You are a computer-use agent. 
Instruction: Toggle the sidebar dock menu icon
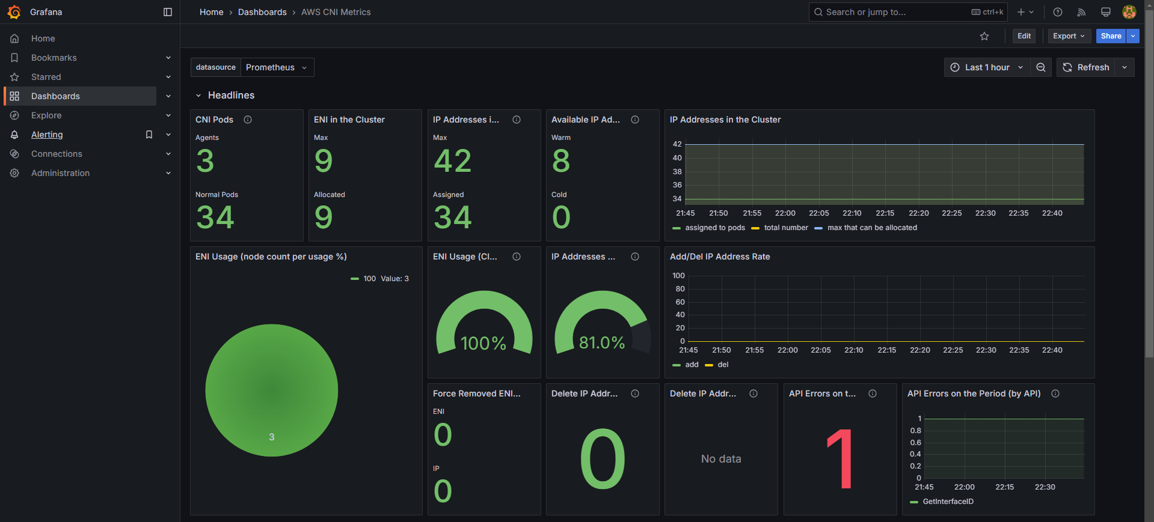click(168, 12)
